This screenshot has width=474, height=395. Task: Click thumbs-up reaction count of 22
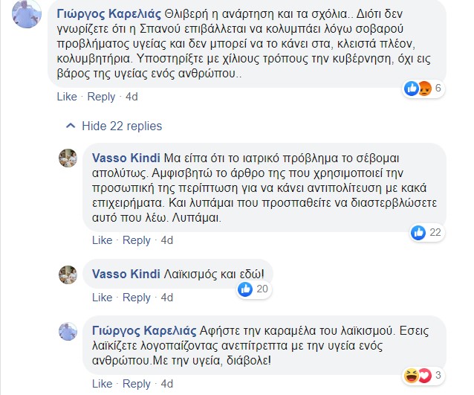click(x=427, y=233)
